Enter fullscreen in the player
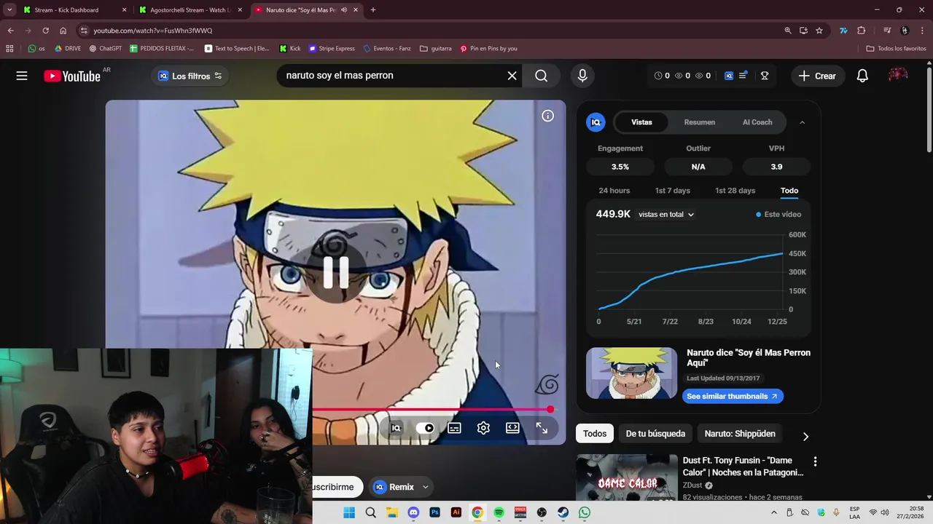Image resolution: width=933 pixels, height=524 pixels. 542,428
